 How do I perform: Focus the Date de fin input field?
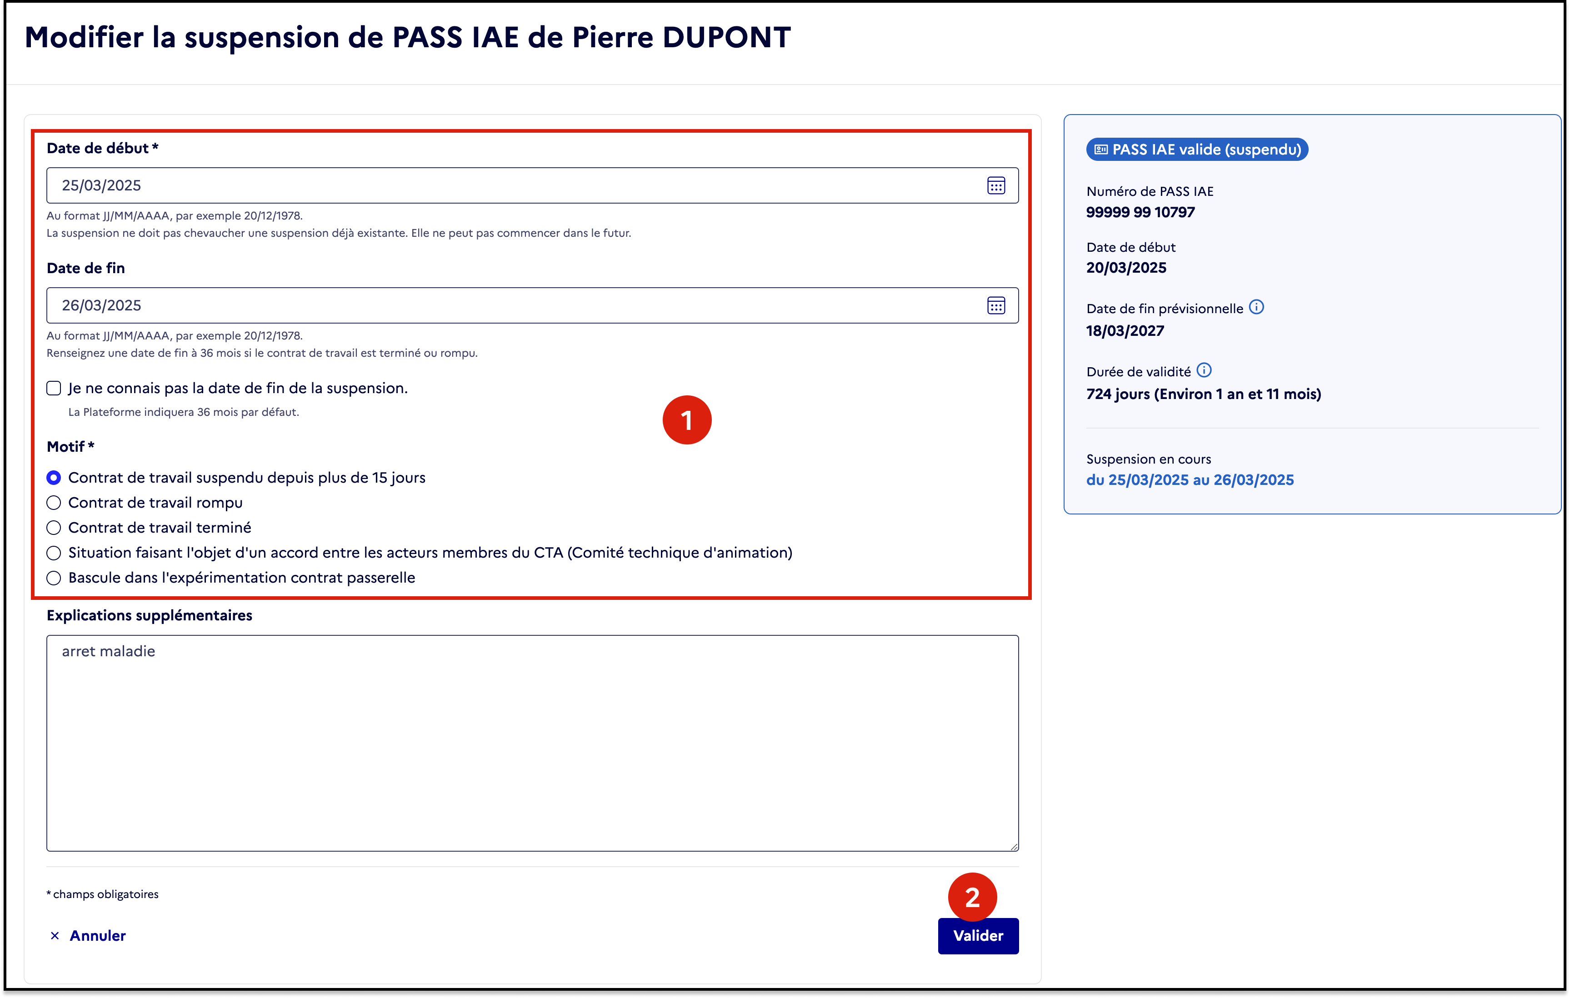pos(532,306)
